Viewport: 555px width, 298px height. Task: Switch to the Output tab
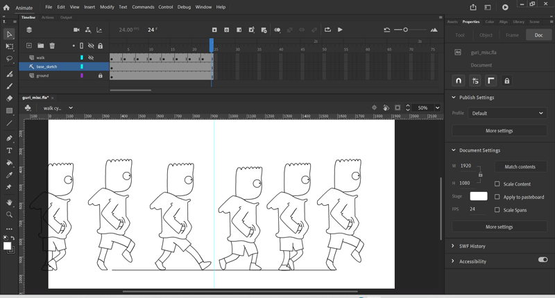pos(66,17)
